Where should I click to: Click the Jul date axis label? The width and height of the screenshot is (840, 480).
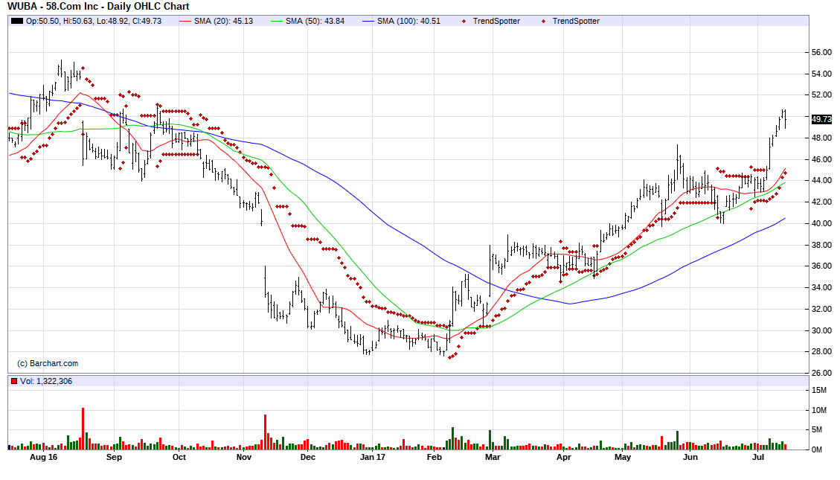(758, 457)
